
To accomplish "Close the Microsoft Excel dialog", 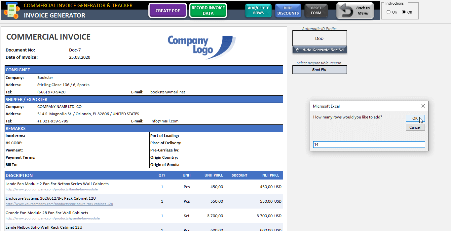I will click(x=423, y=106).
